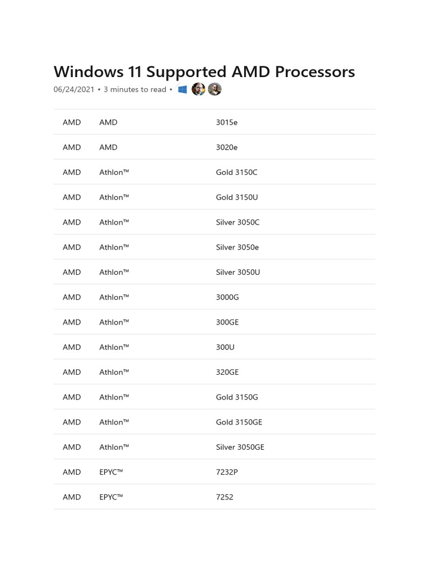Click the 3000G model cell
This screenshot has height=572, width=429.
click(x=227, y=297)
